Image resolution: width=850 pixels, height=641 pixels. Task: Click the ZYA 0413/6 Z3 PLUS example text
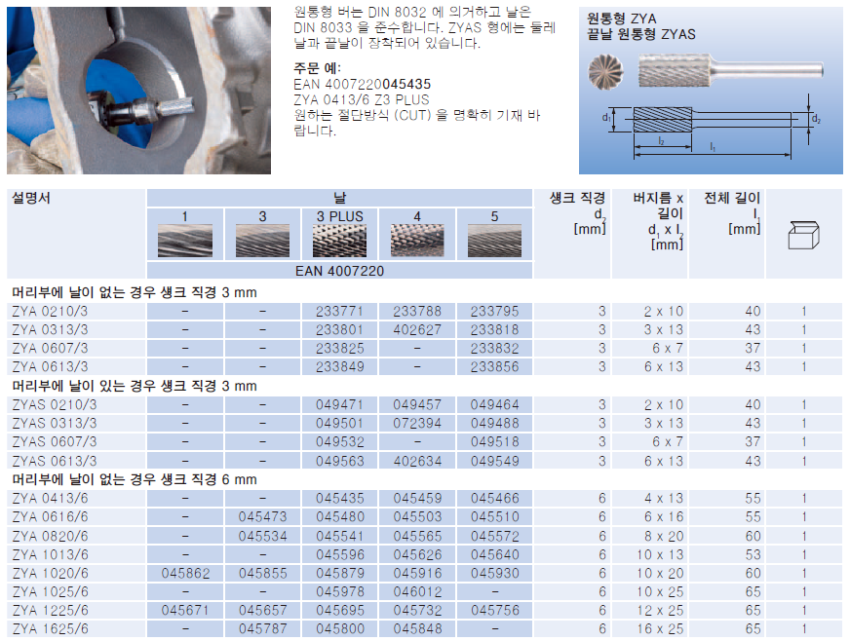pos(362,99)
